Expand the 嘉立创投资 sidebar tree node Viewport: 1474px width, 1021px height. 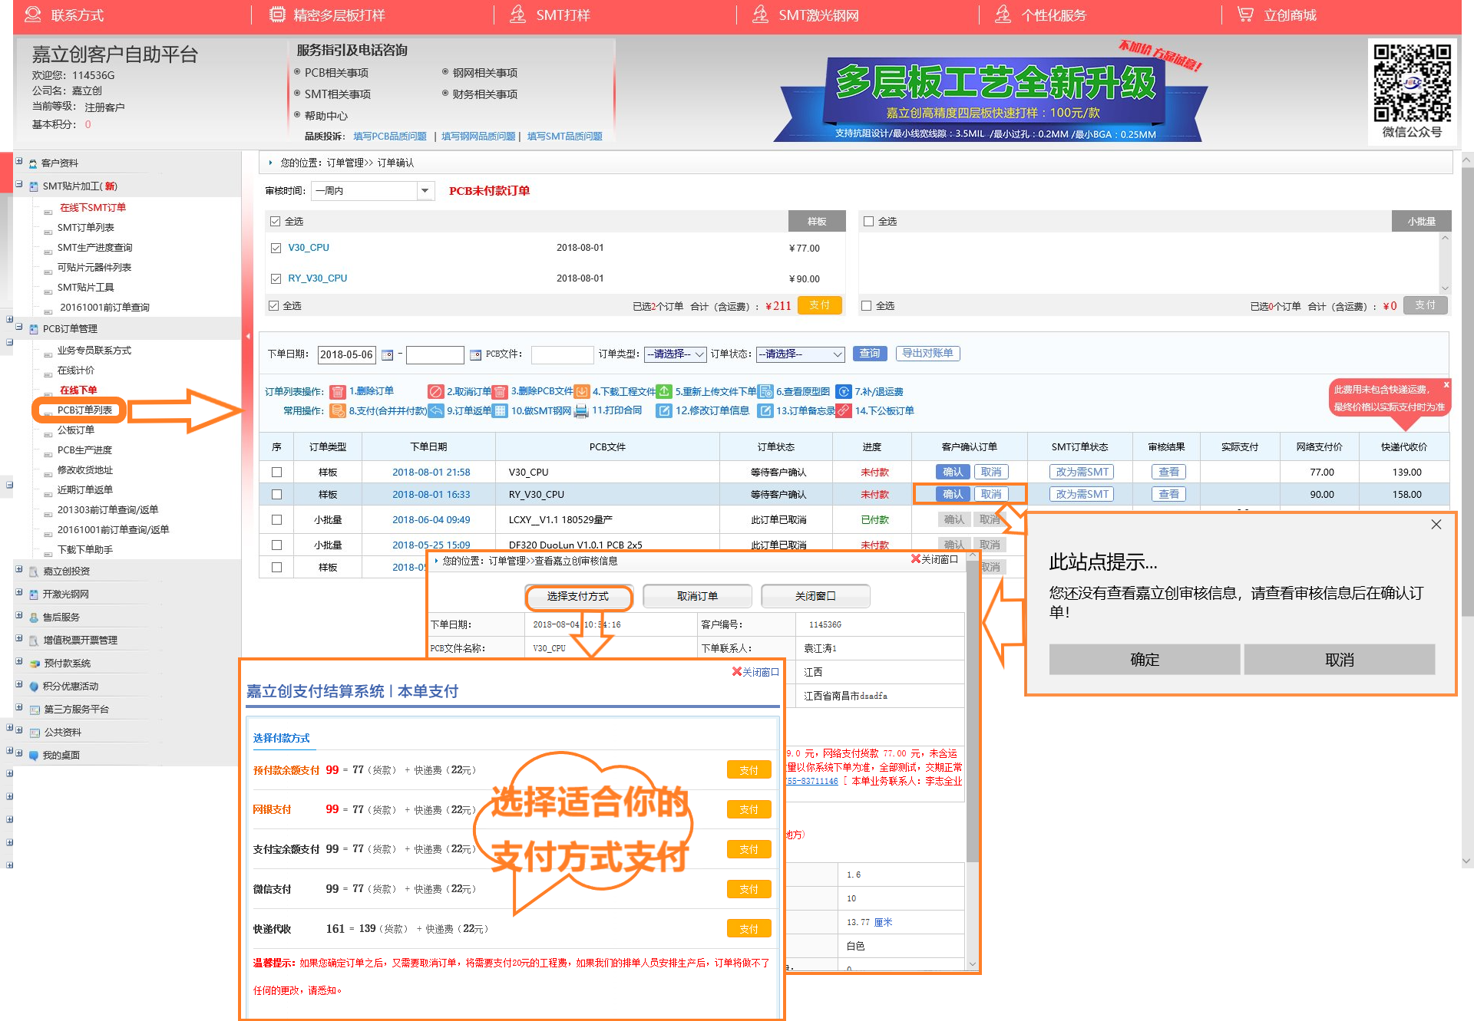tap(19, 570)
